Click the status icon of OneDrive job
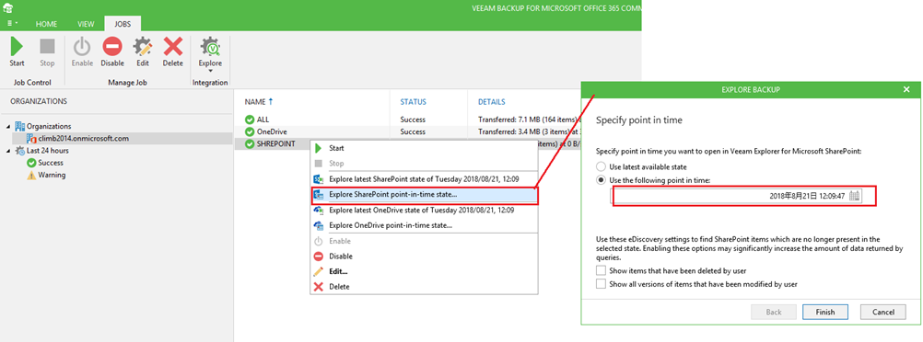The width and height of the screenshot is (923, 342). click(x=250, y=131)
